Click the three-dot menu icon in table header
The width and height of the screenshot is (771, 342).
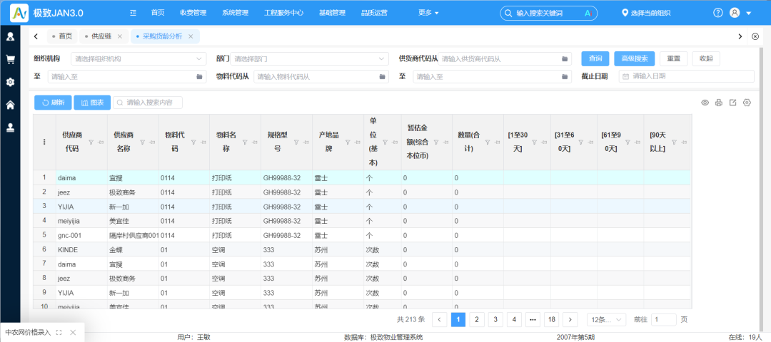tap(44, 142)
